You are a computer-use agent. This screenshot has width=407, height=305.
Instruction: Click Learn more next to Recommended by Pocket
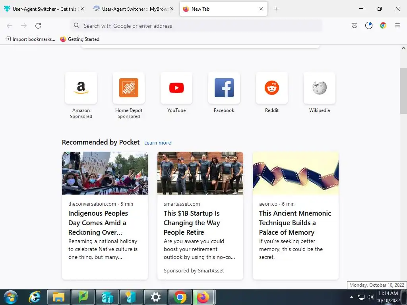pyautogui.click(x=157, y=143)
